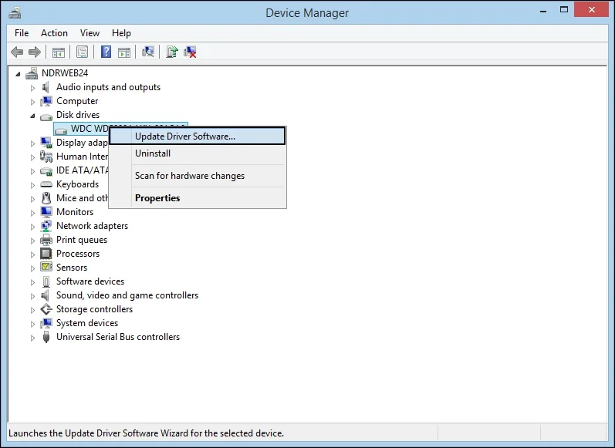Expand the Computer node arrow
Viewport: 615px width, 448px height.
32,102
